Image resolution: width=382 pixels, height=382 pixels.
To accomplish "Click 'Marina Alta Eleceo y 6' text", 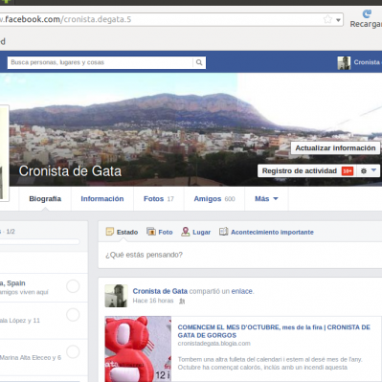I will pos(31,358).
